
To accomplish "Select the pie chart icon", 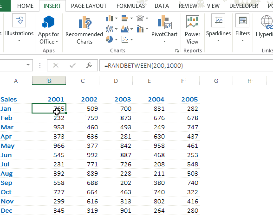I will point(109,39).
